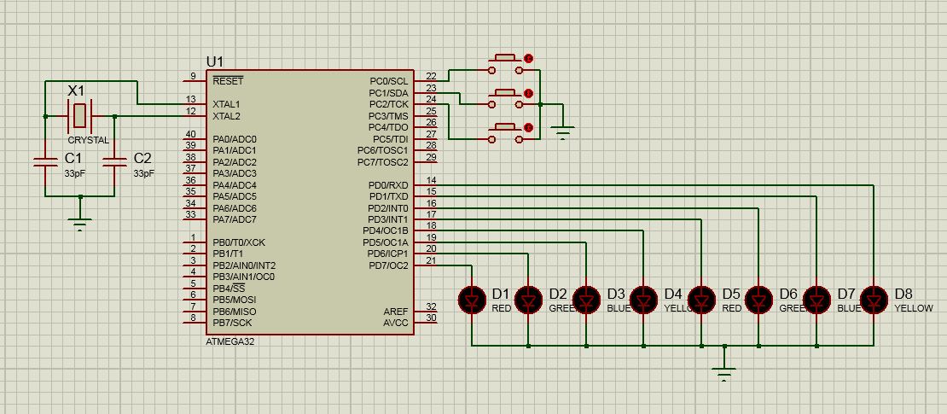The image size is (947, 414).
Task: Toggle the bottom push button on PC2
Action: [506, 133]
